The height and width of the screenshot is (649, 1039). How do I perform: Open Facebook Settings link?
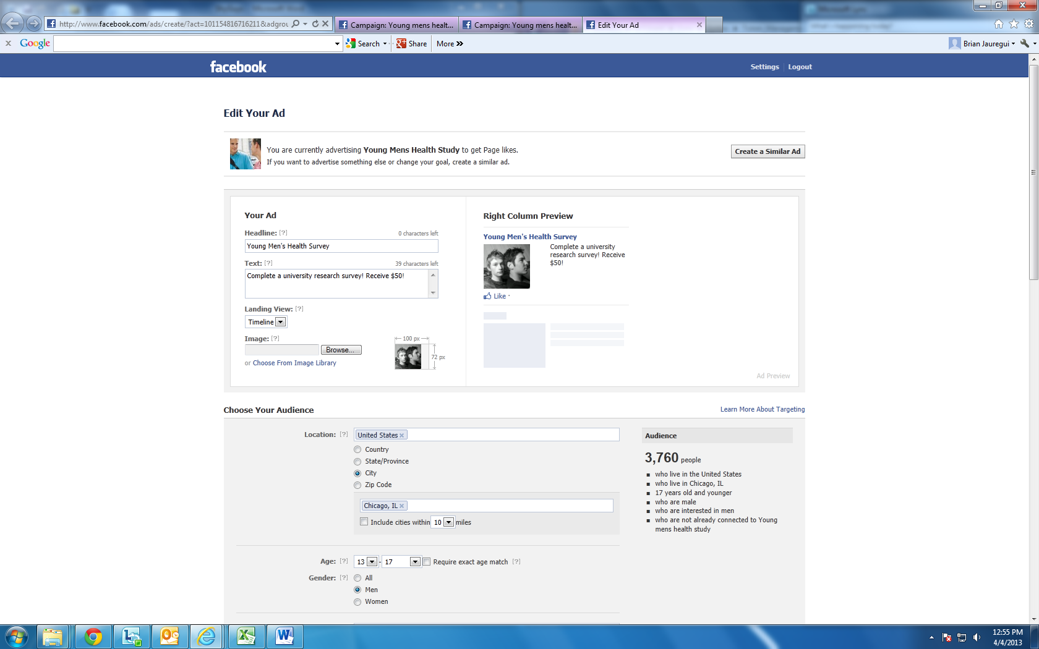tap(764, 67)
